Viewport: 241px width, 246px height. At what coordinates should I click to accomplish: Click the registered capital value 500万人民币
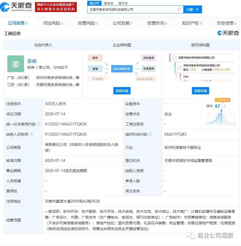(x=55, y=104)
